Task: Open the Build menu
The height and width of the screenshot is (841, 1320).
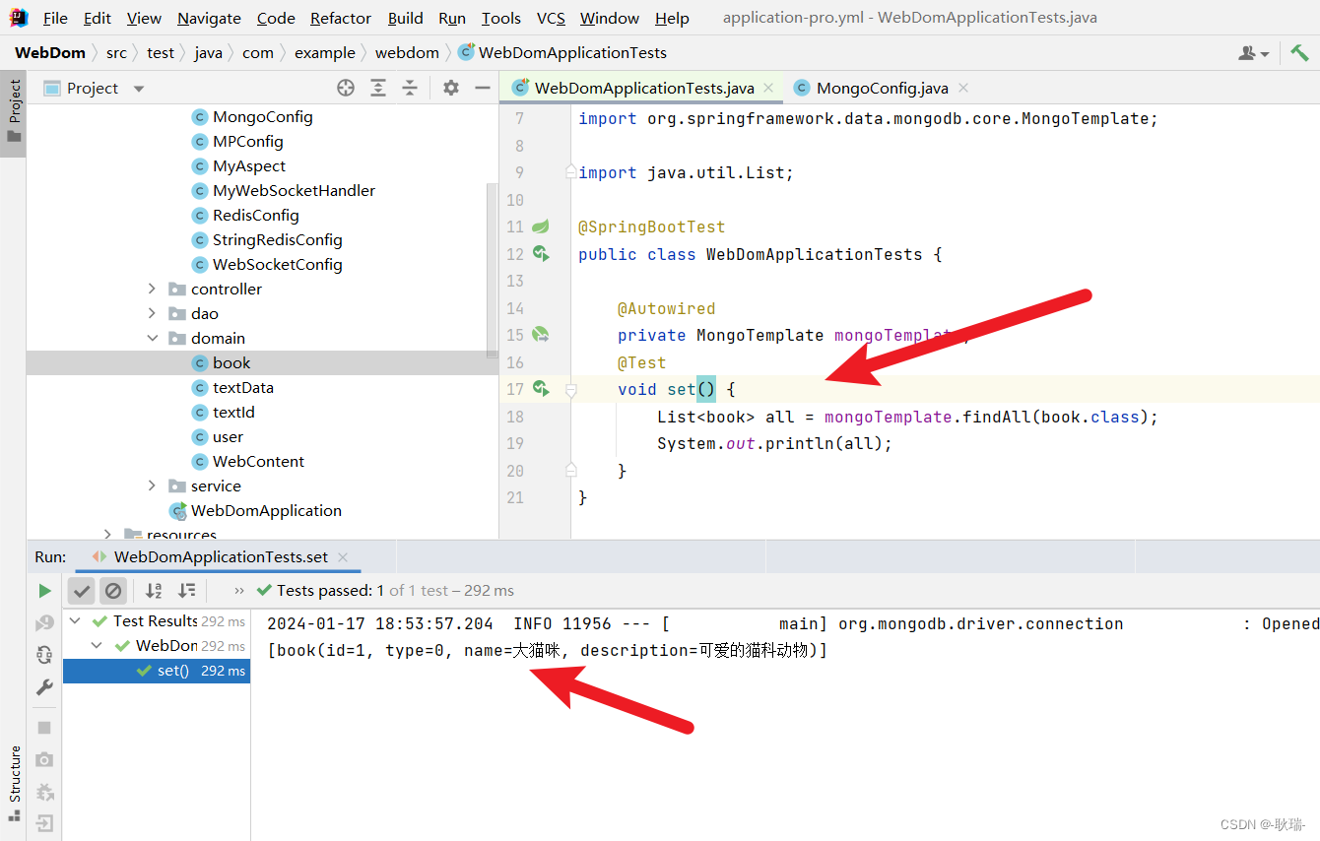Action: [x=405, y=18]
